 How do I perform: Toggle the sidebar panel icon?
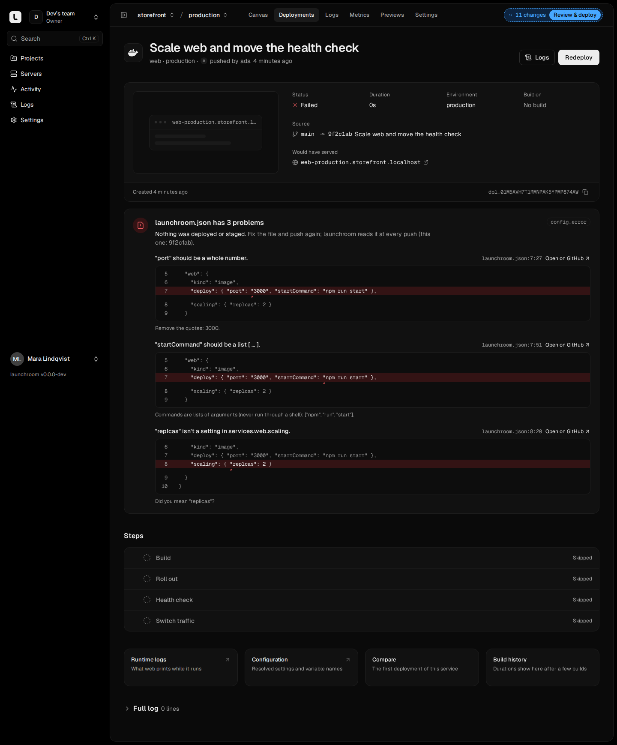[124, 15]
